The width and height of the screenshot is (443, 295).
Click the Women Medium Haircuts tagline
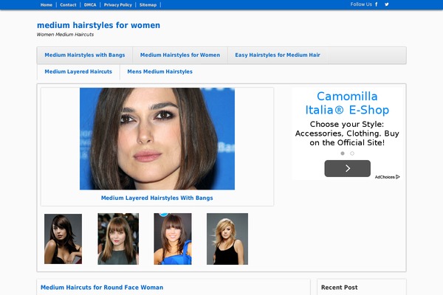[x=65, y=35]
